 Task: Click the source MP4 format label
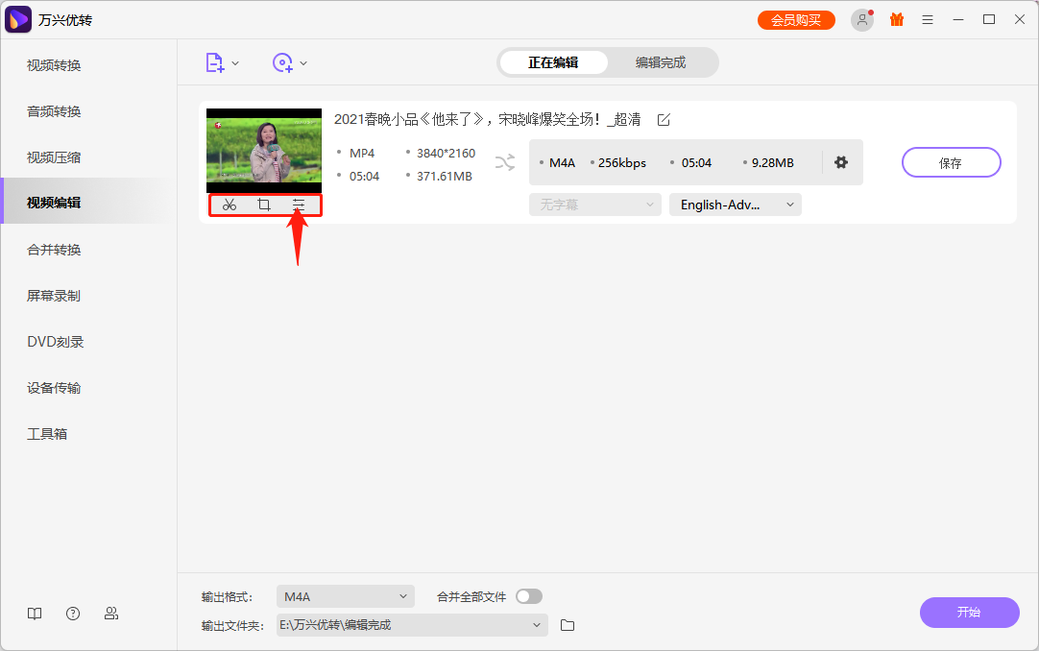pyautogui.click(x=362, y=153)
